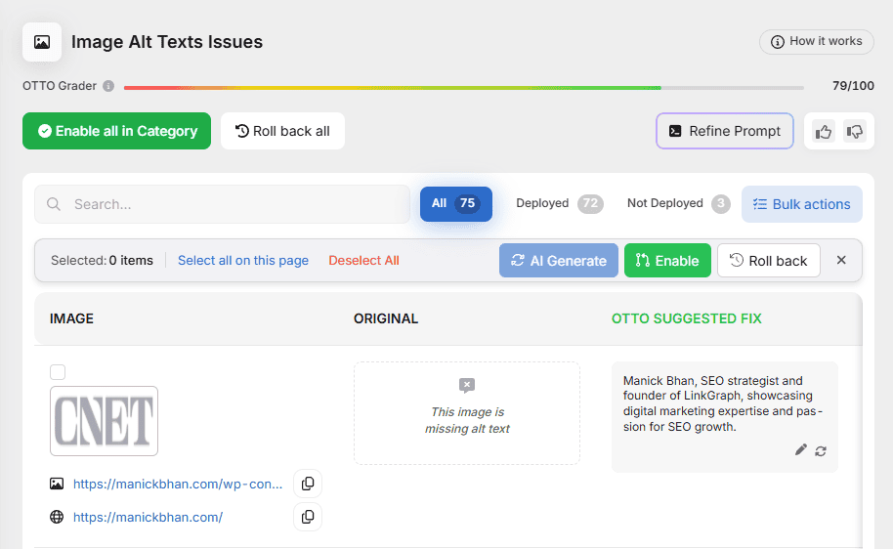Copy the manickbhan.com page URL
This screenshot has width=893, height=549.
pyautogui.click(x=308, y=517)
